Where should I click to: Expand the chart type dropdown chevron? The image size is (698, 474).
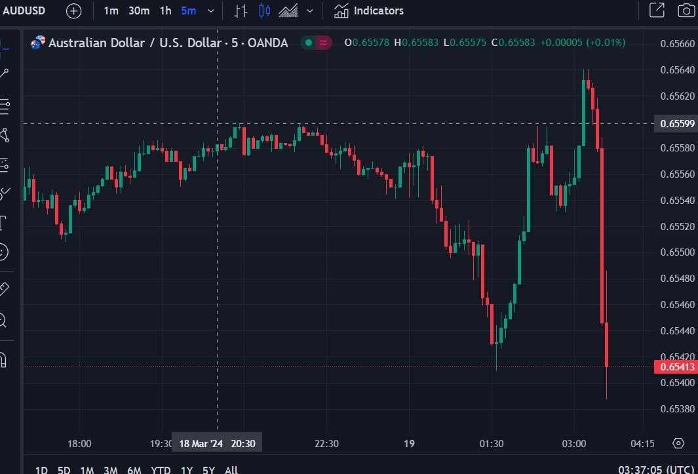coord(310,10)
